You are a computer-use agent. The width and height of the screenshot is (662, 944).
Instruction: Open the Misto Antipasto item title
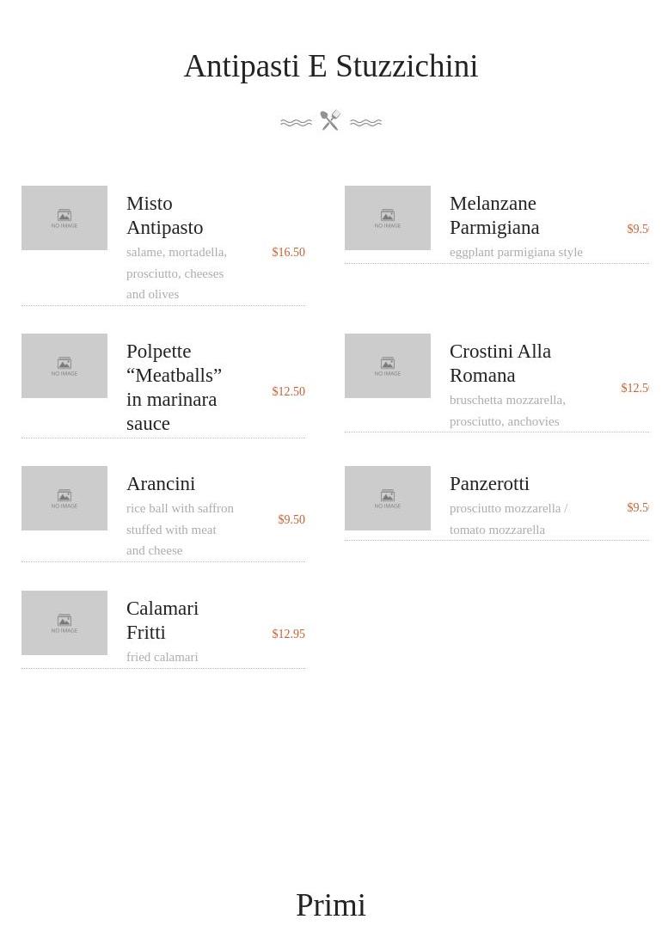[164, 216]
